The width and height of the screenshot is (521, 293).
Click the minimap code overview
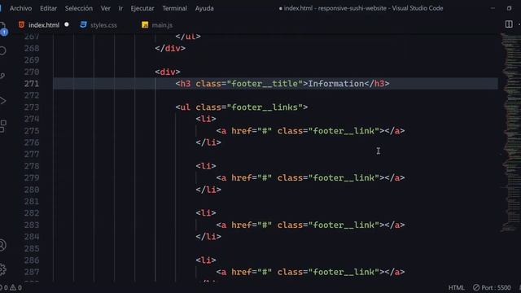click(x=510, y=133)
